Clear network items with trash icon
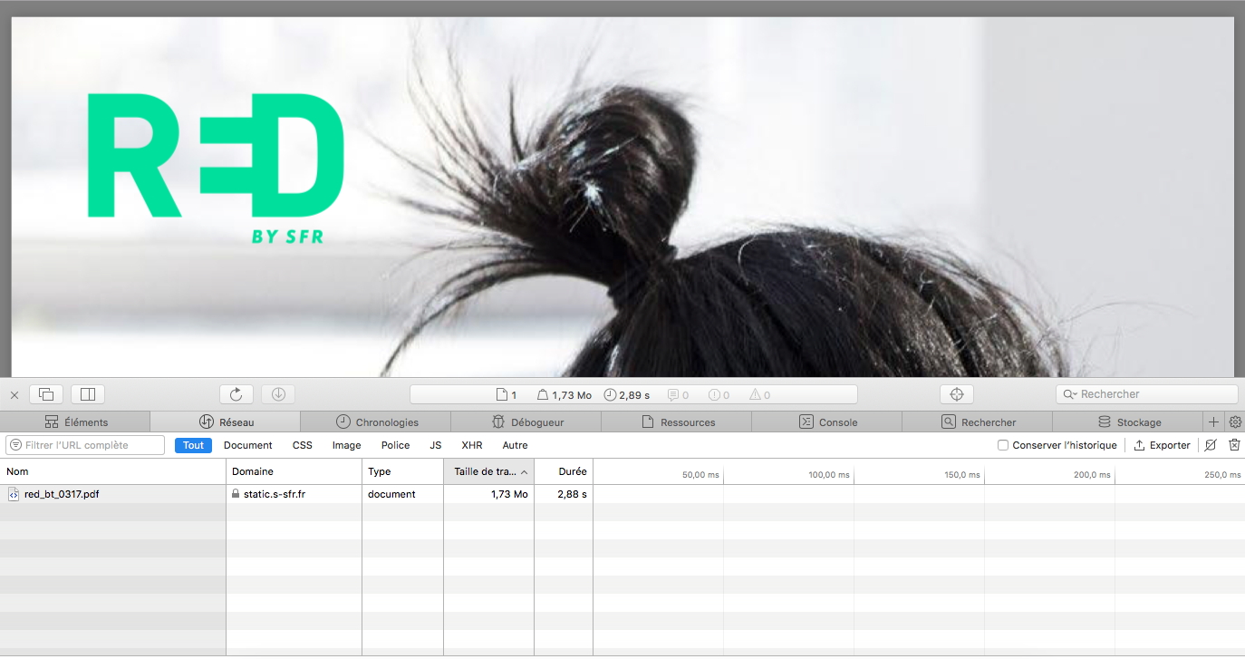This screenshot has height=659, width=1245. pyautogui.click(x=1234, y=445)
